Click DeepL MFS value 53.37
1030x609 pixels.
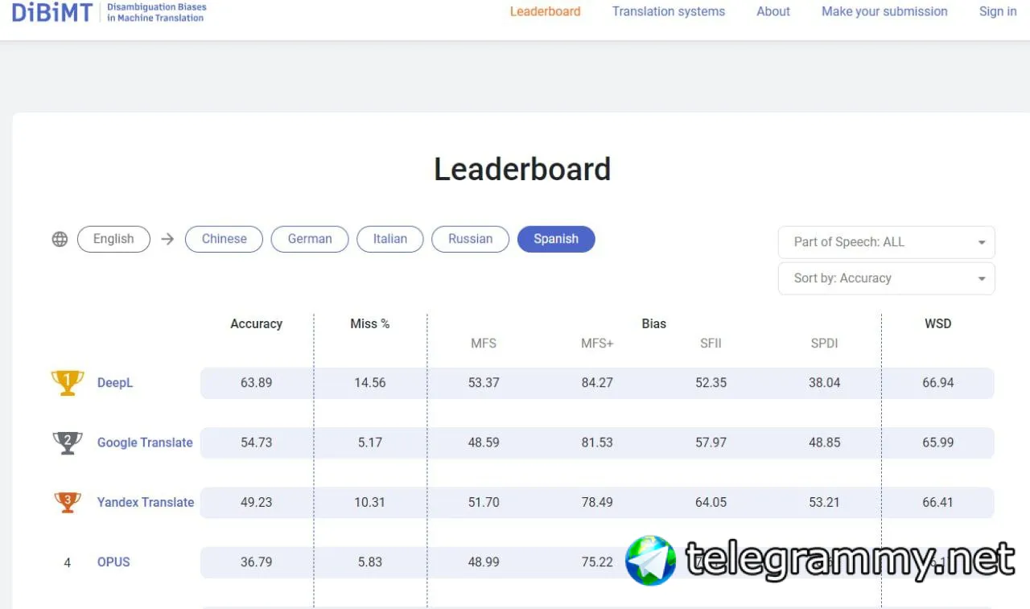click(484, 383)
